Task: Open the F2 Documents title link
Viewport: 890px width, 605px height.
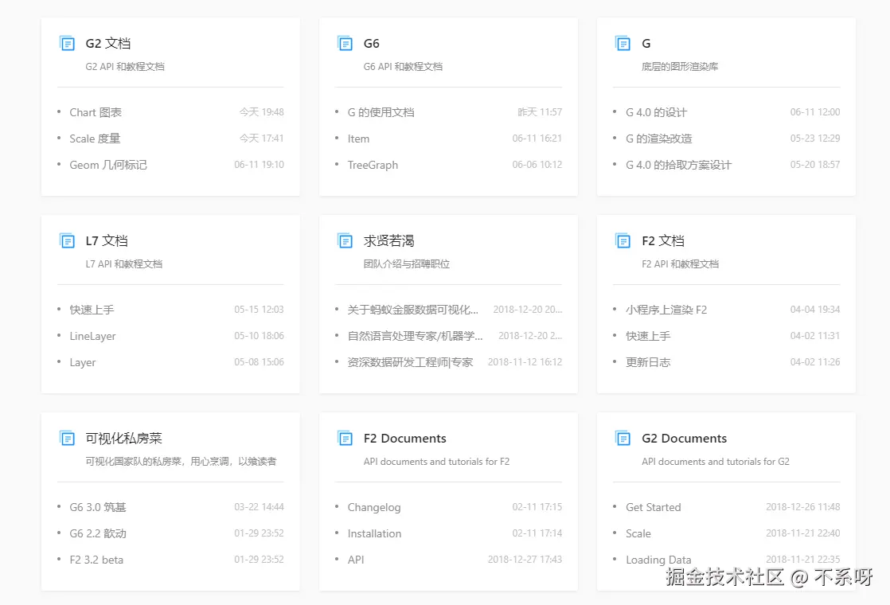Action: point(404,438)
